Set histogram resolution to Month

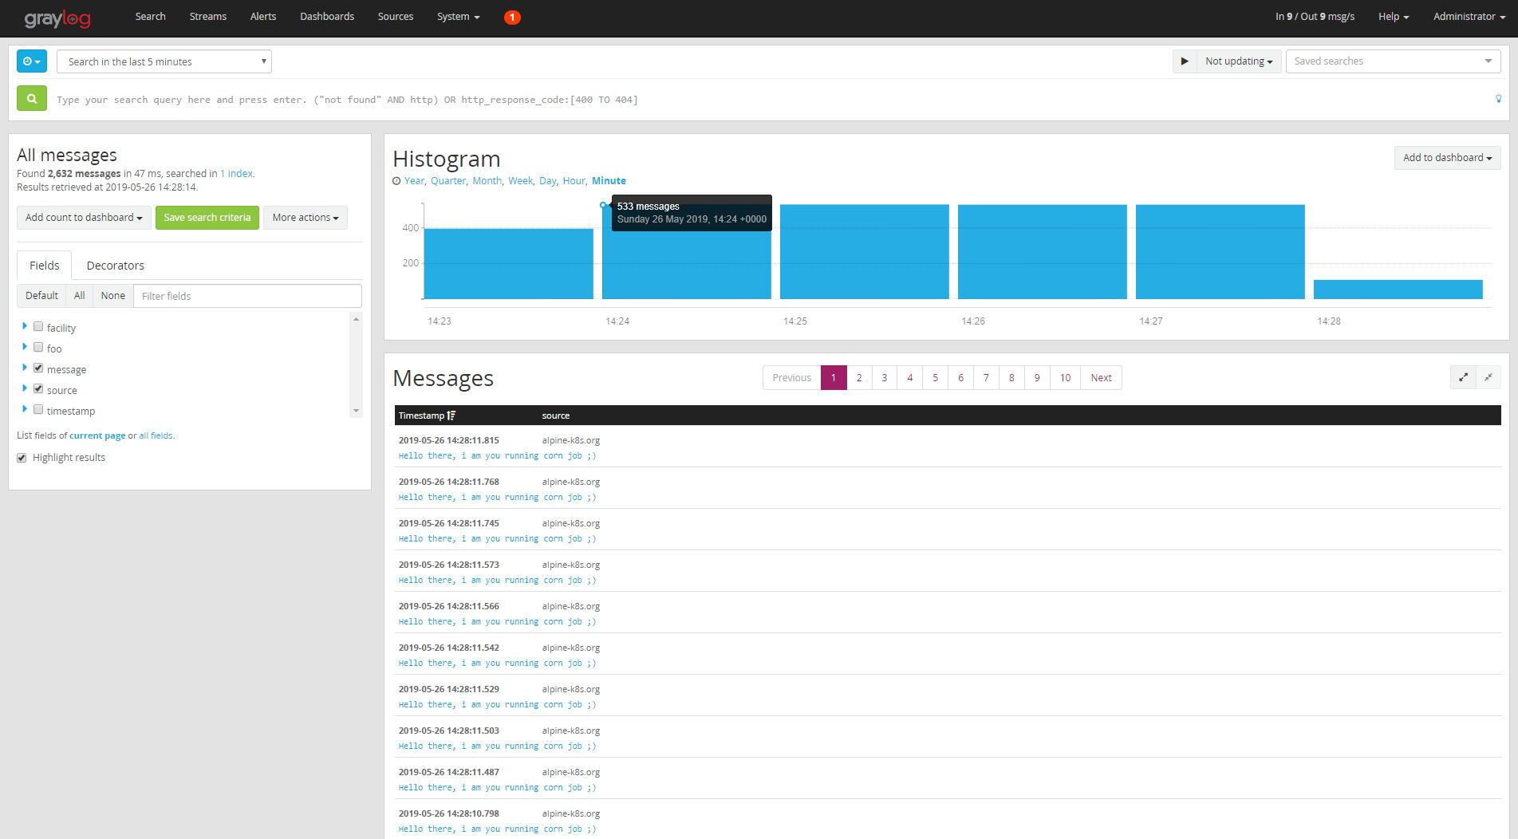tap(487, 181)
